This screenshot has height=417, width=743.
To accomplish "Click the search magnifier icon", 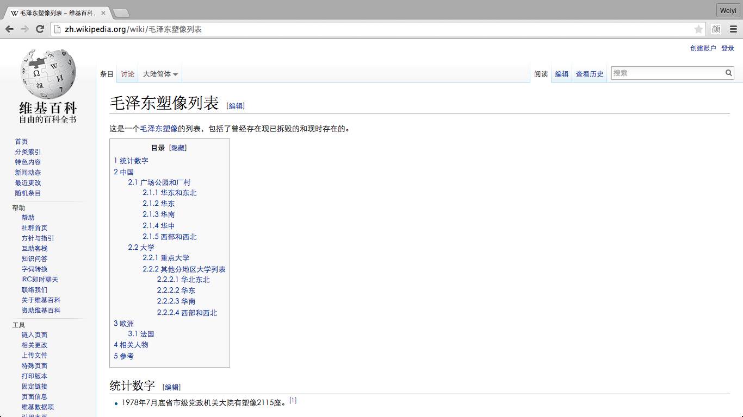I will click(729, 73).
